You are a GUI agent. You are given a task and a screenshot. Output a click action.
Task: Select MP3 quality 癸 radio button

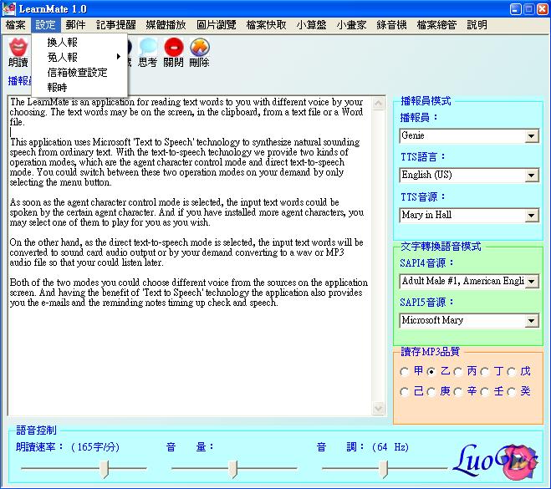(512, 392)
